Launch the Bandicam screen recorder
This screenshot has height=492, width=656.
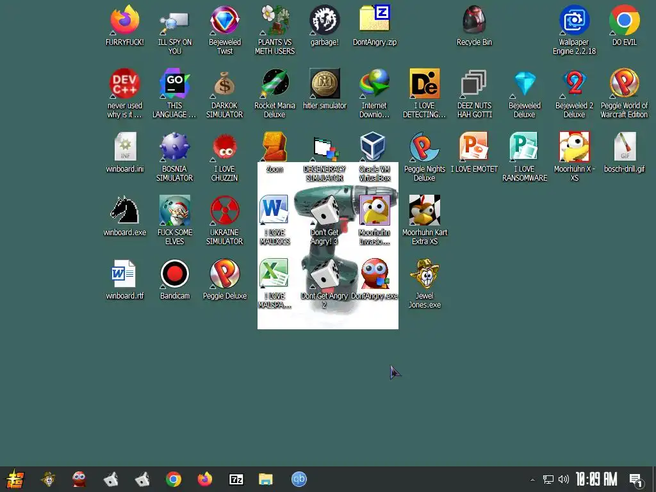click(174, 279)
